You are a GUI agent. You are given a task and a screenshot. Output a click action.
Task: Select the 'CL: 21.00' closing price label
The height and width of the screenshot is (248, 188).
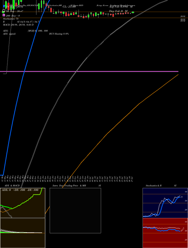pyautogui.click(x=69, y=7)
